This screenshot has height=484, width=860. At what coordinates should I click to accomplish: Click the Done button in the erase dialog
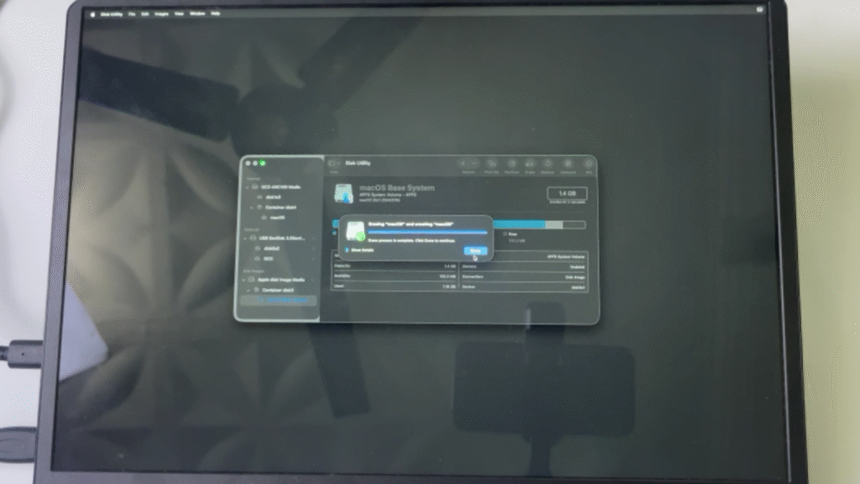475,250
